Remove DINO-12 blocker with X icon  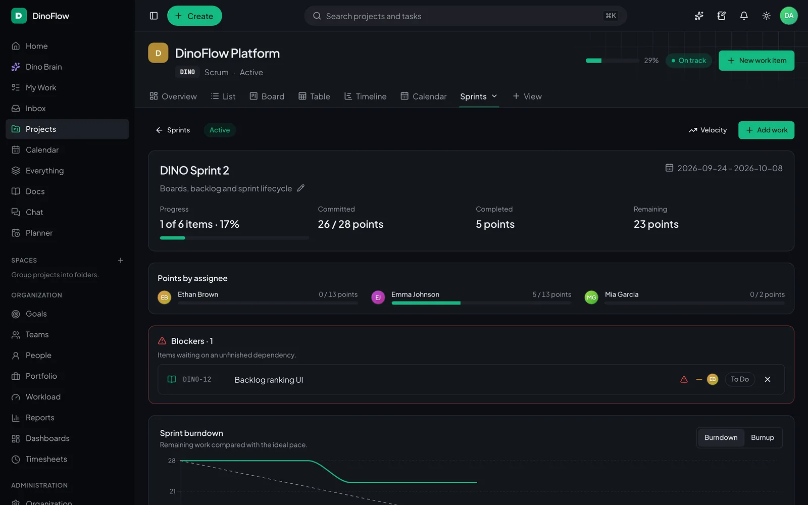click(768, 379)
